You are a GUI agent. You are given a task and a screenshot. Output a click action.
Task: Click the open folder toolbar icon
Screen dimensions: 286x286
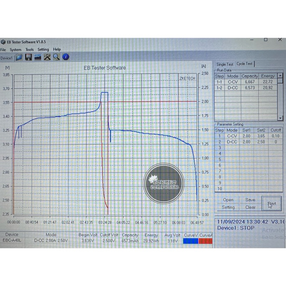19,57
